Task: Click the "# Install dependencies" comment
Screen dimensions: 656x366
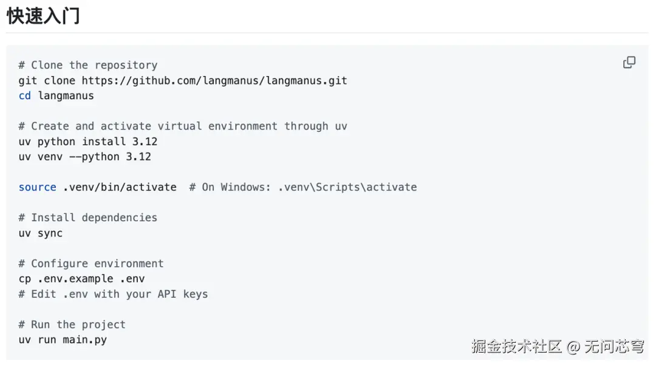Action: (88, 217)
